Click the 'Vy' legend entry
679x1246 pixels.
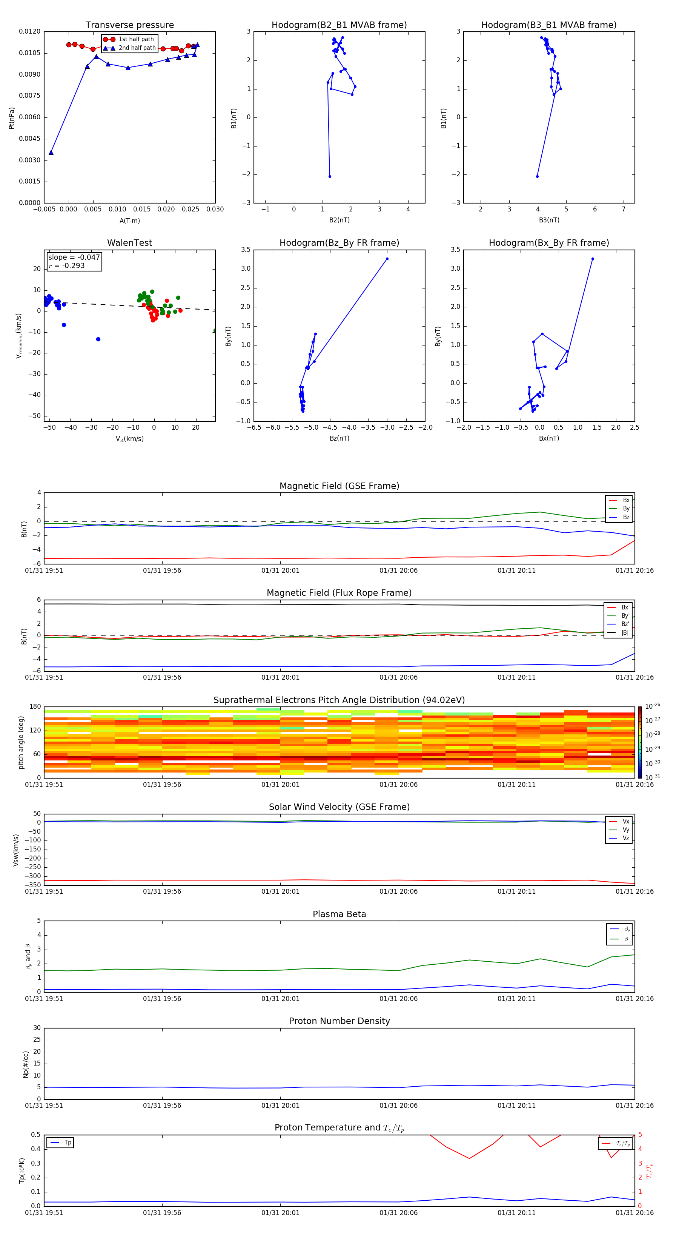619,830
